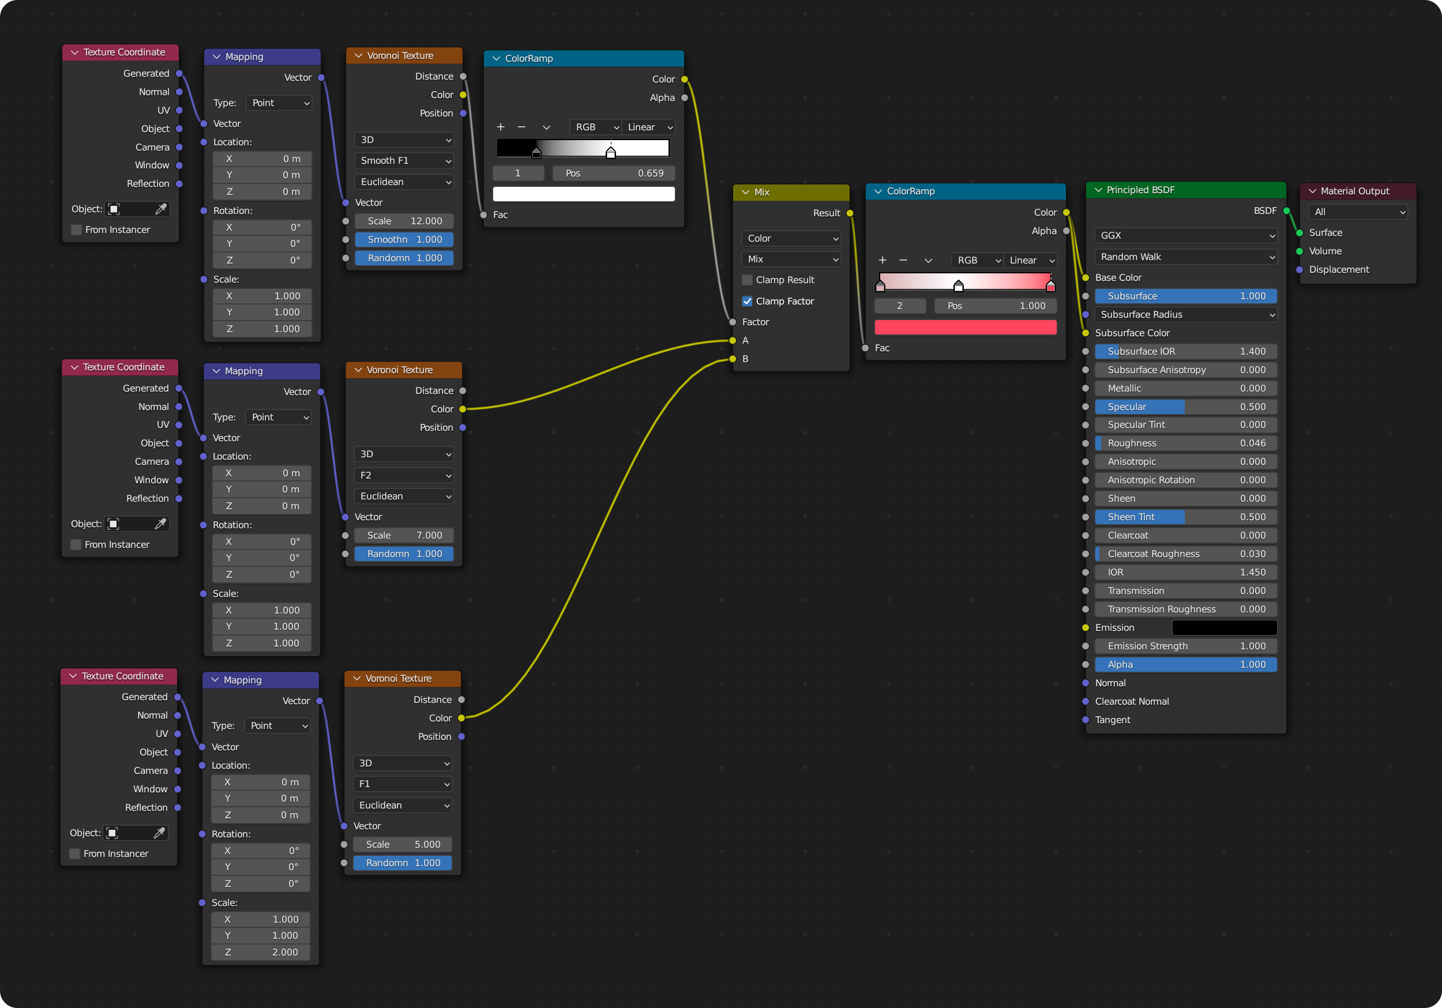Click the minus icon on the second ColorRamp

pos(904,260)
